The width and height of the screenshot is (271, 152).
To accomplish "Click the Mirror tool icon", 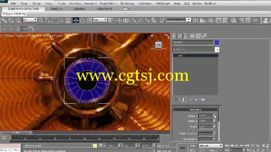I will 195,20.
